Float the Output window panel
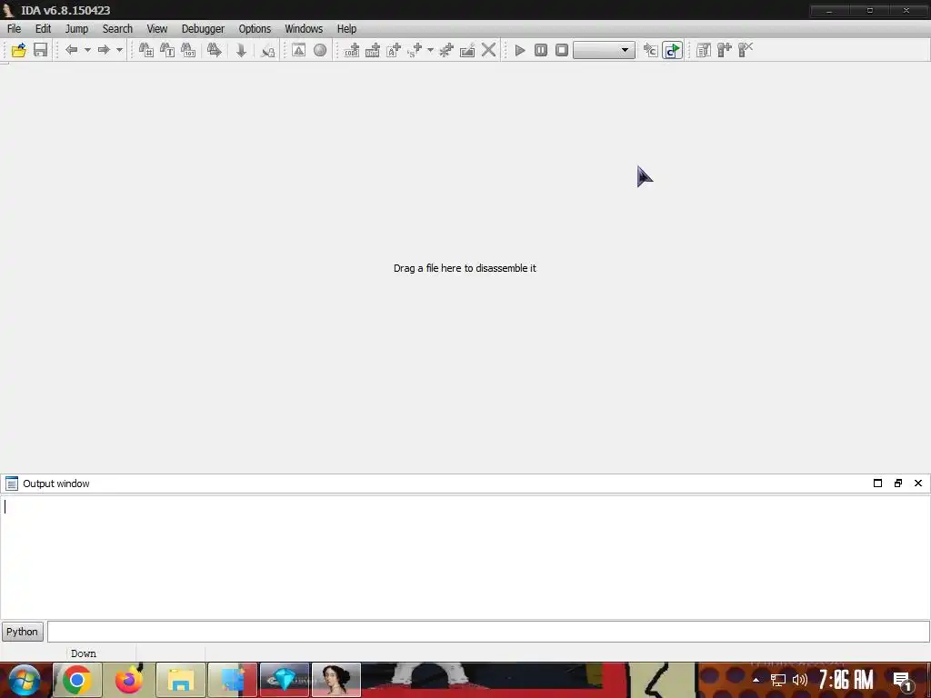 (897, 484)
